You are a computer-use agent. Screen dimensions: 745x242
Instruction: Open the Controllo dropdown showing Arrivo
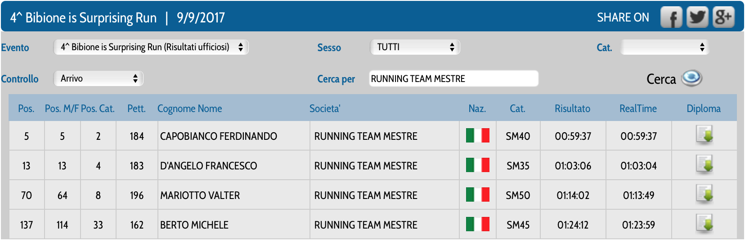click(98, 78)
